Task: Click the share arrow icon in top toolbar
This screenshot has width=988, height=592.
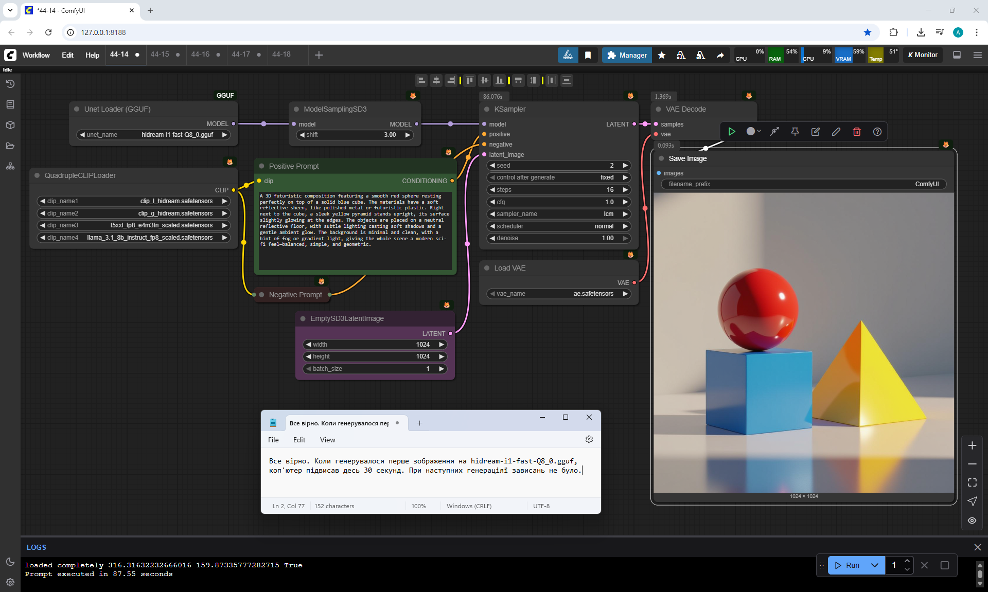Action: (720, 55)
